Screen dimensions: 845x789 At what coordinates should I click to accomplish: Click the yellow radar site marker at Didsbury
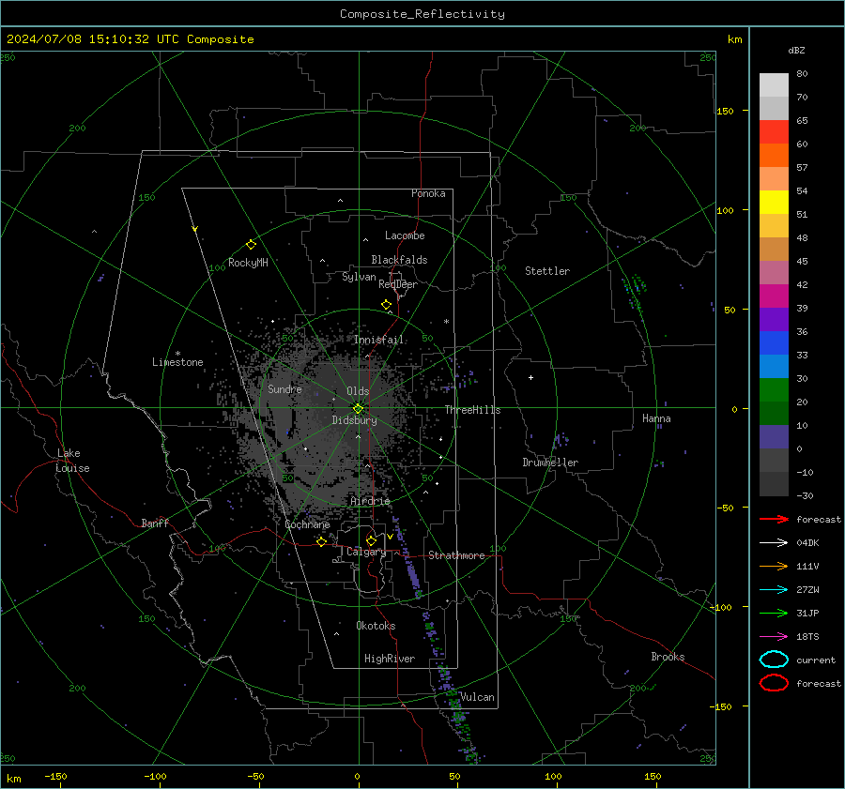pos(359,409)
